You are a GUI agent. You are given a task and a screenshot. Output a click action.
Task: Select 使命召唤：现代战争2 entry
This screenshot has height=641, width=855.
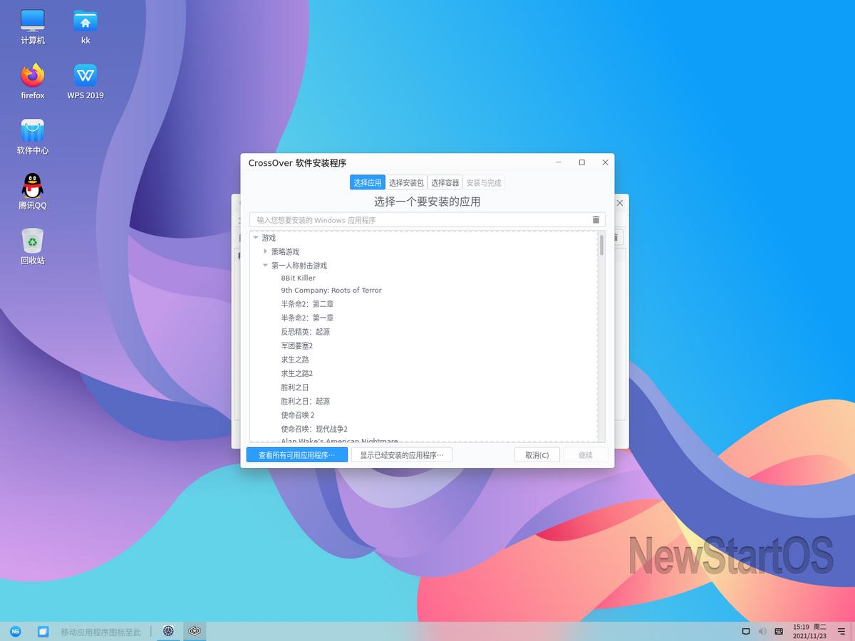pyautogui.click(x=314, y=429)
